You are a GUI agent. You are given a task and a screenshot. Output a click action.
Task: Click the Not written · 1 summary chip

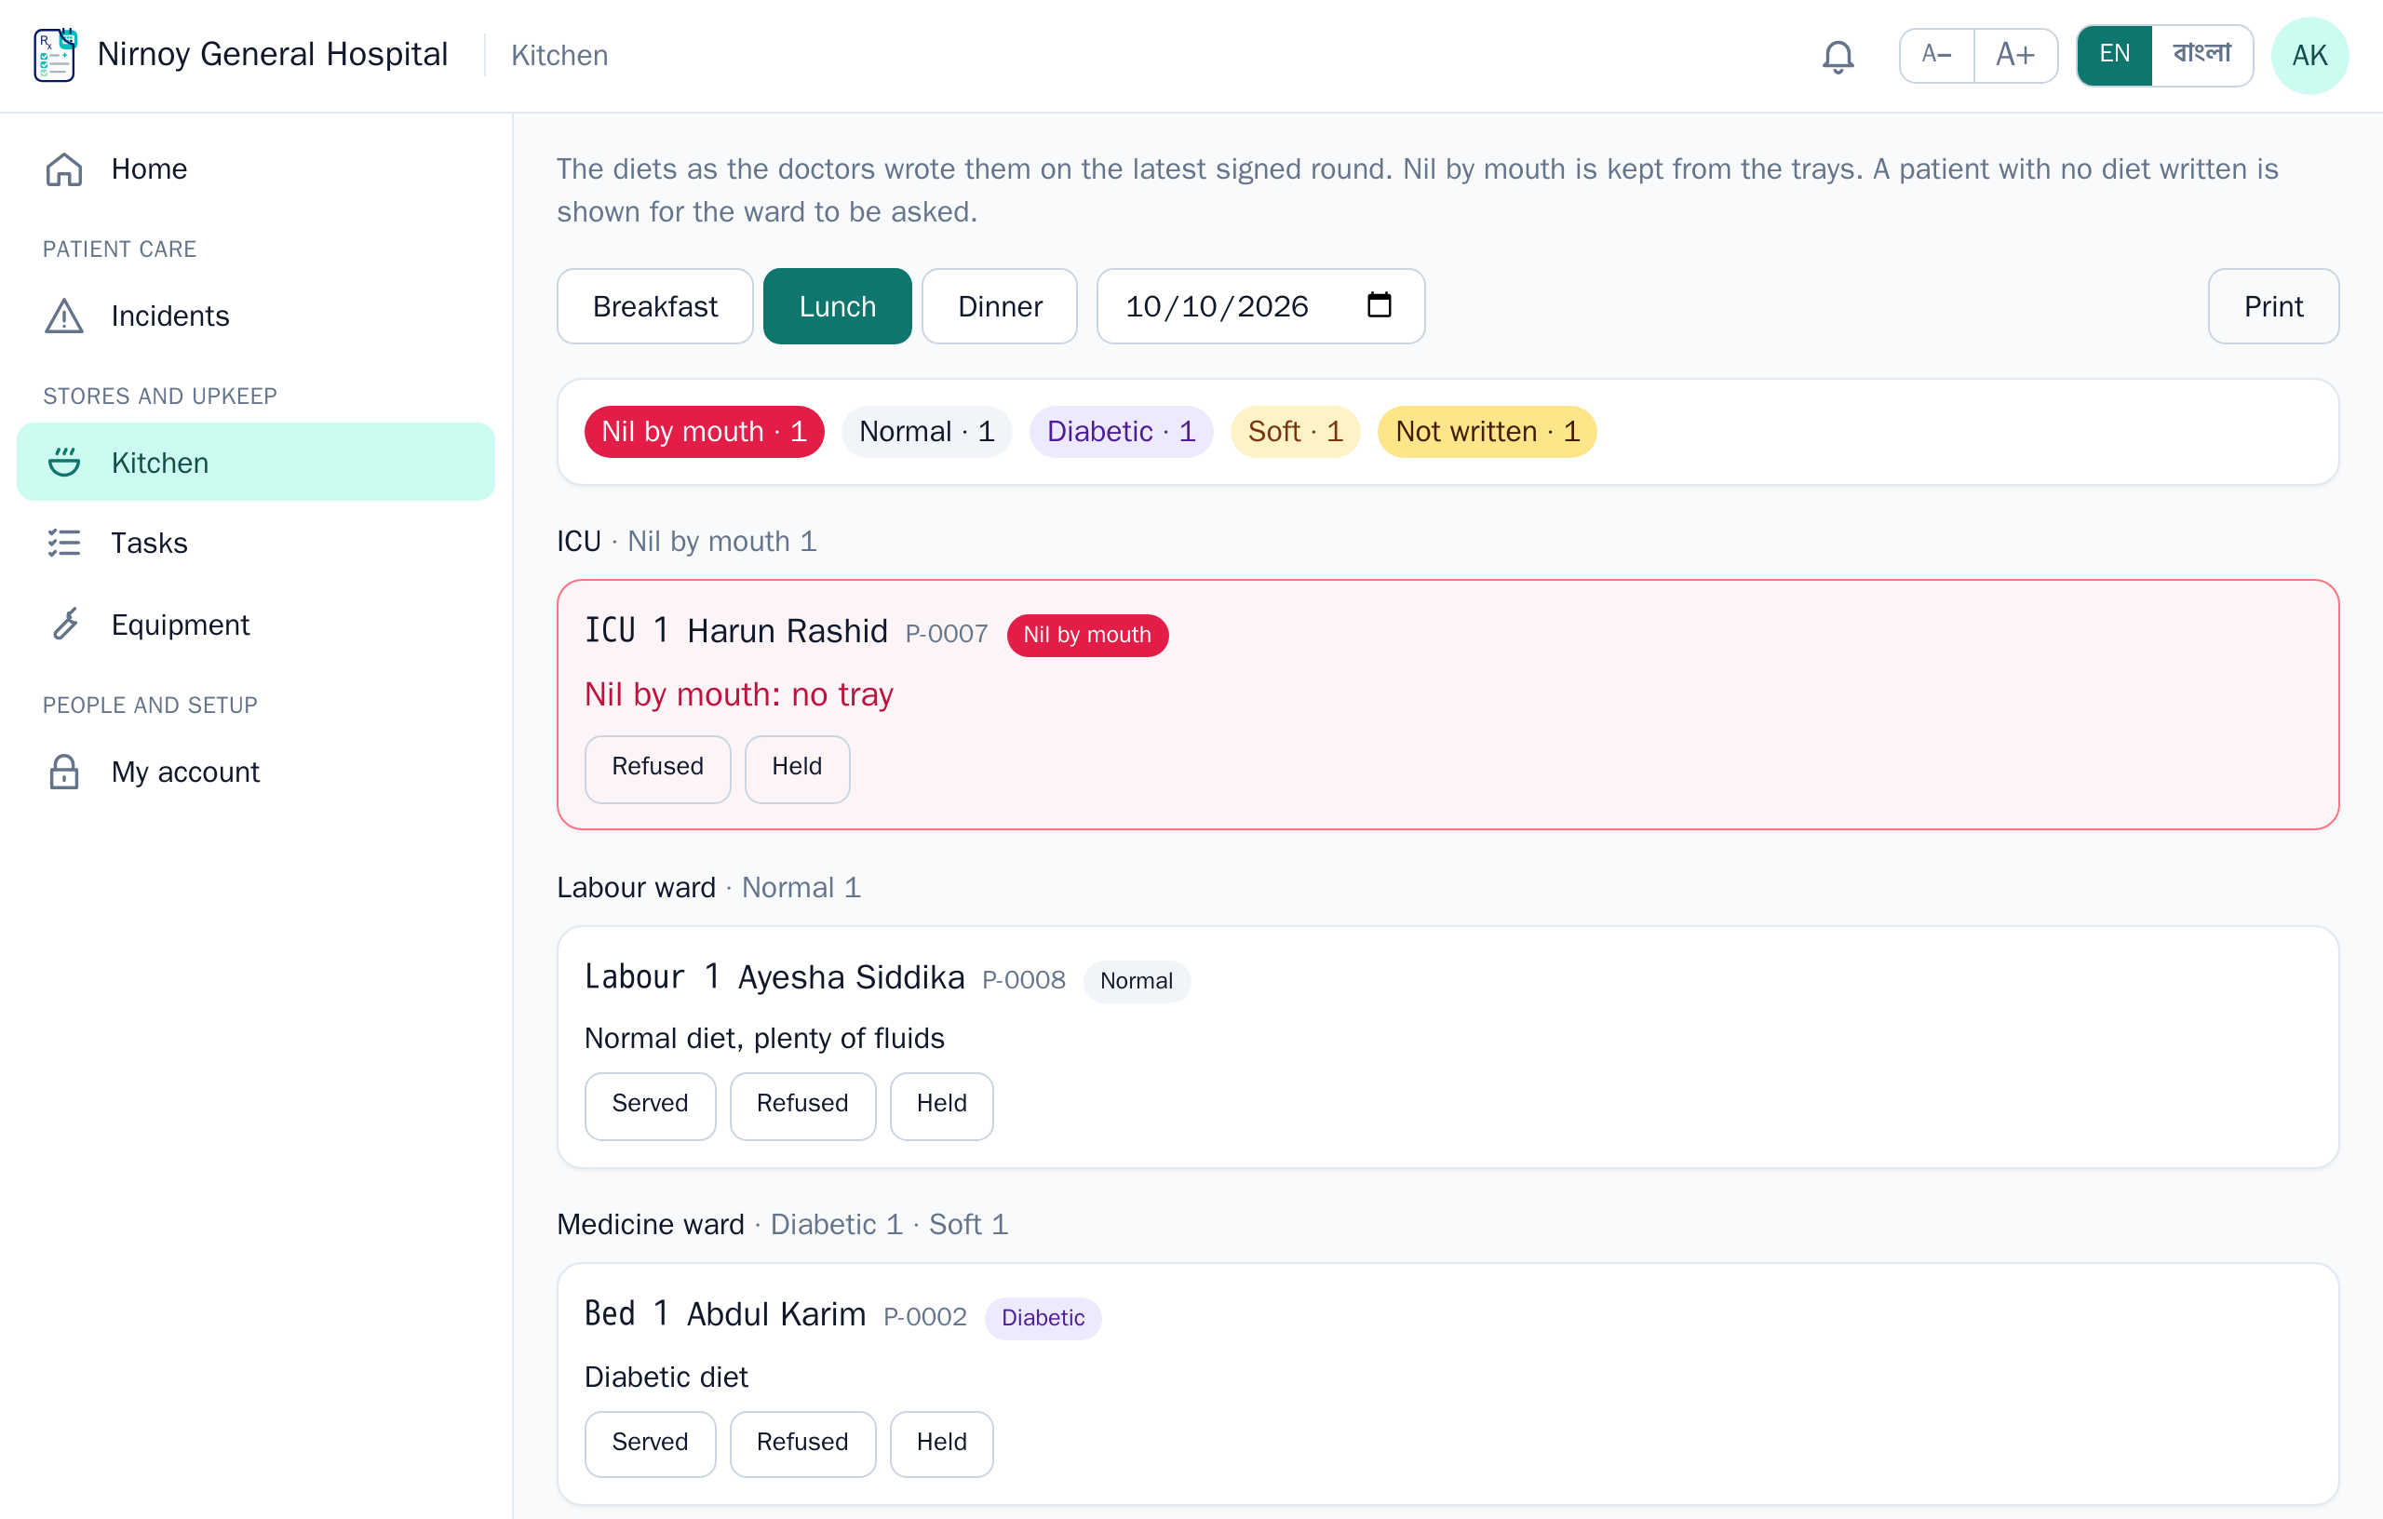[x=1487, y=432]
